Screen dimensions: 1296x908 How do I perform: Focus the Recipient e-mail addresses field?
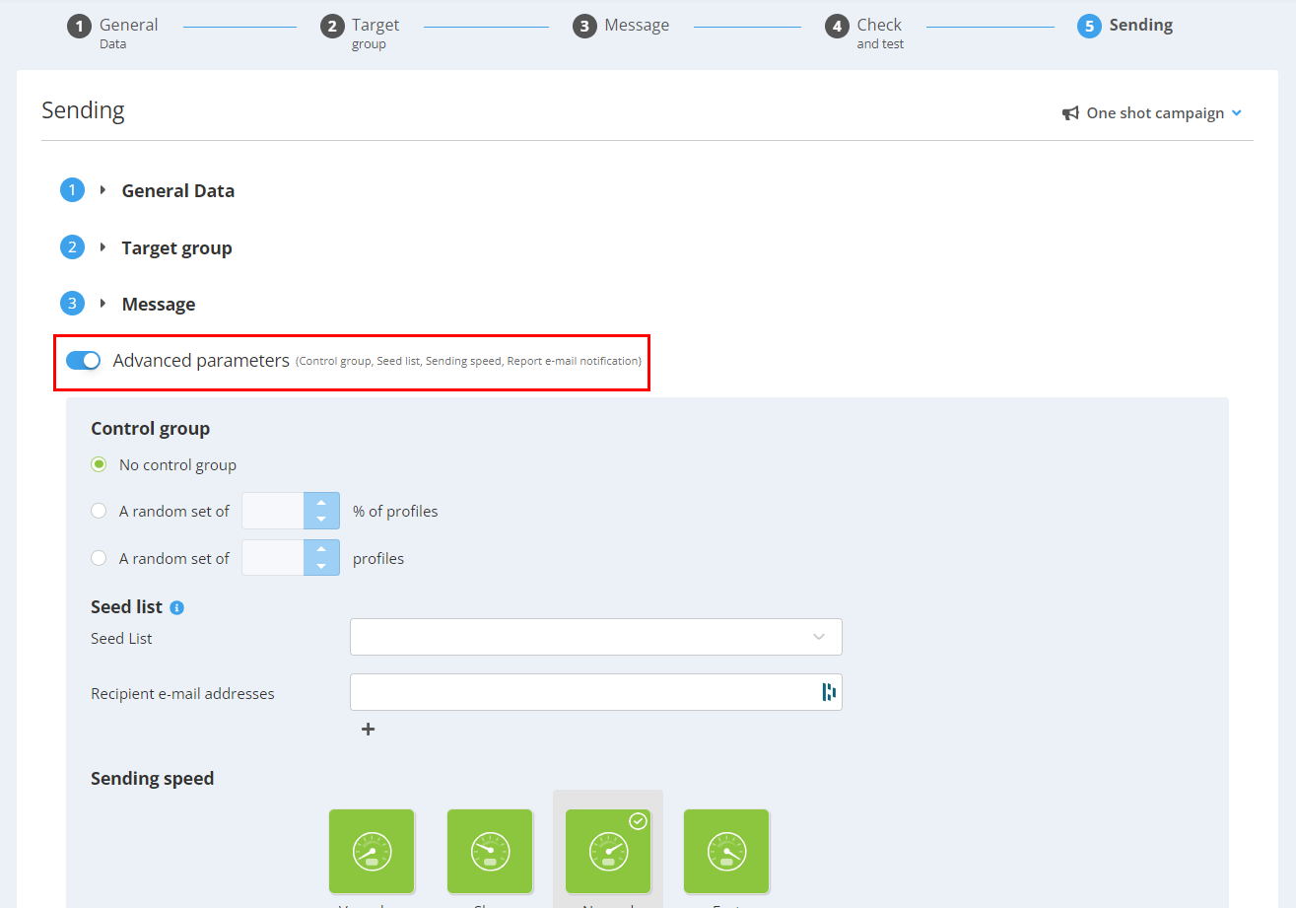[596, 692]
